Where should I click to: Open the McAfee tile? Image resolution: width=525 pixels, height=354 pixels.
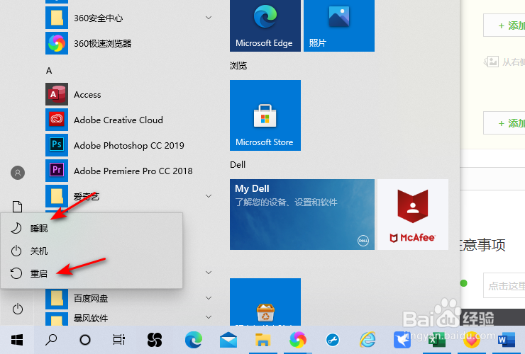(413, 215)
